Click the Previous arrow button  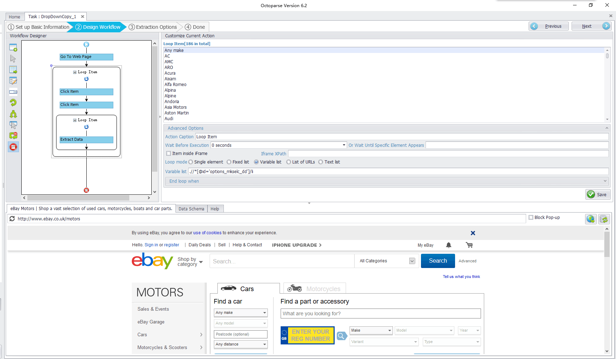(x=549, y=26)
